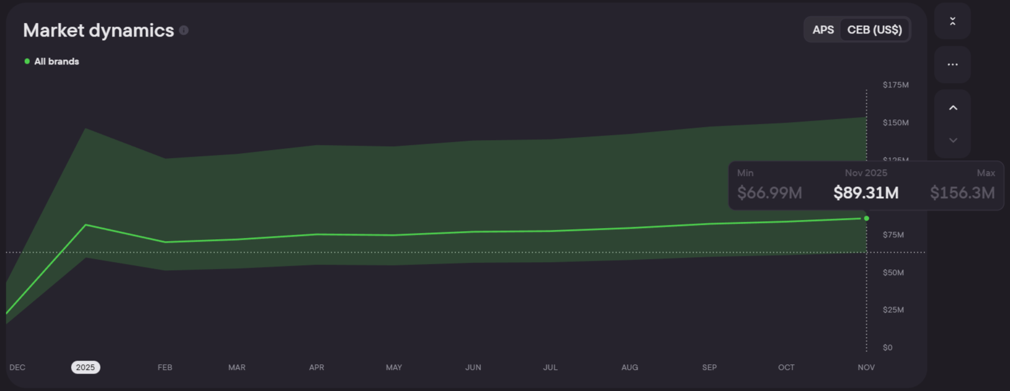Click the DEC label on the timeline

click(x=17, y=367)
